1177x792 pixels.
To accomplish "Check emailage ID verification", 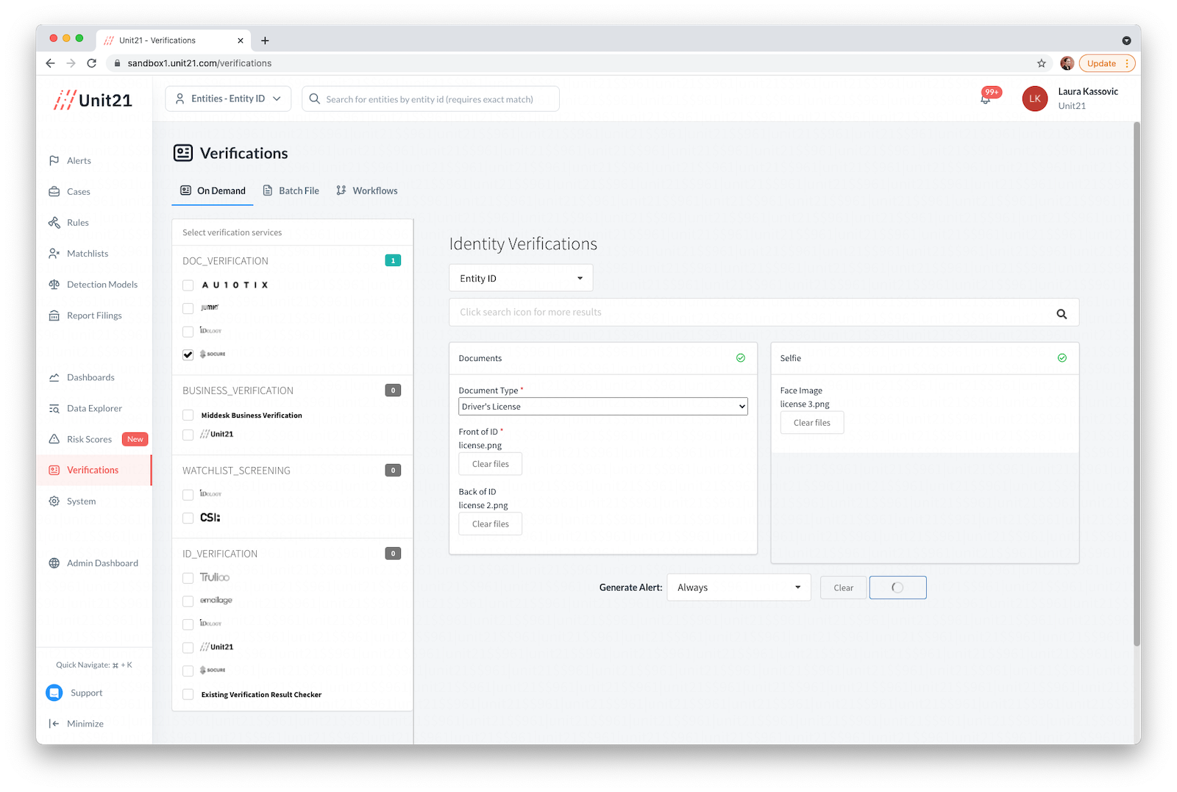I will 188,601.
